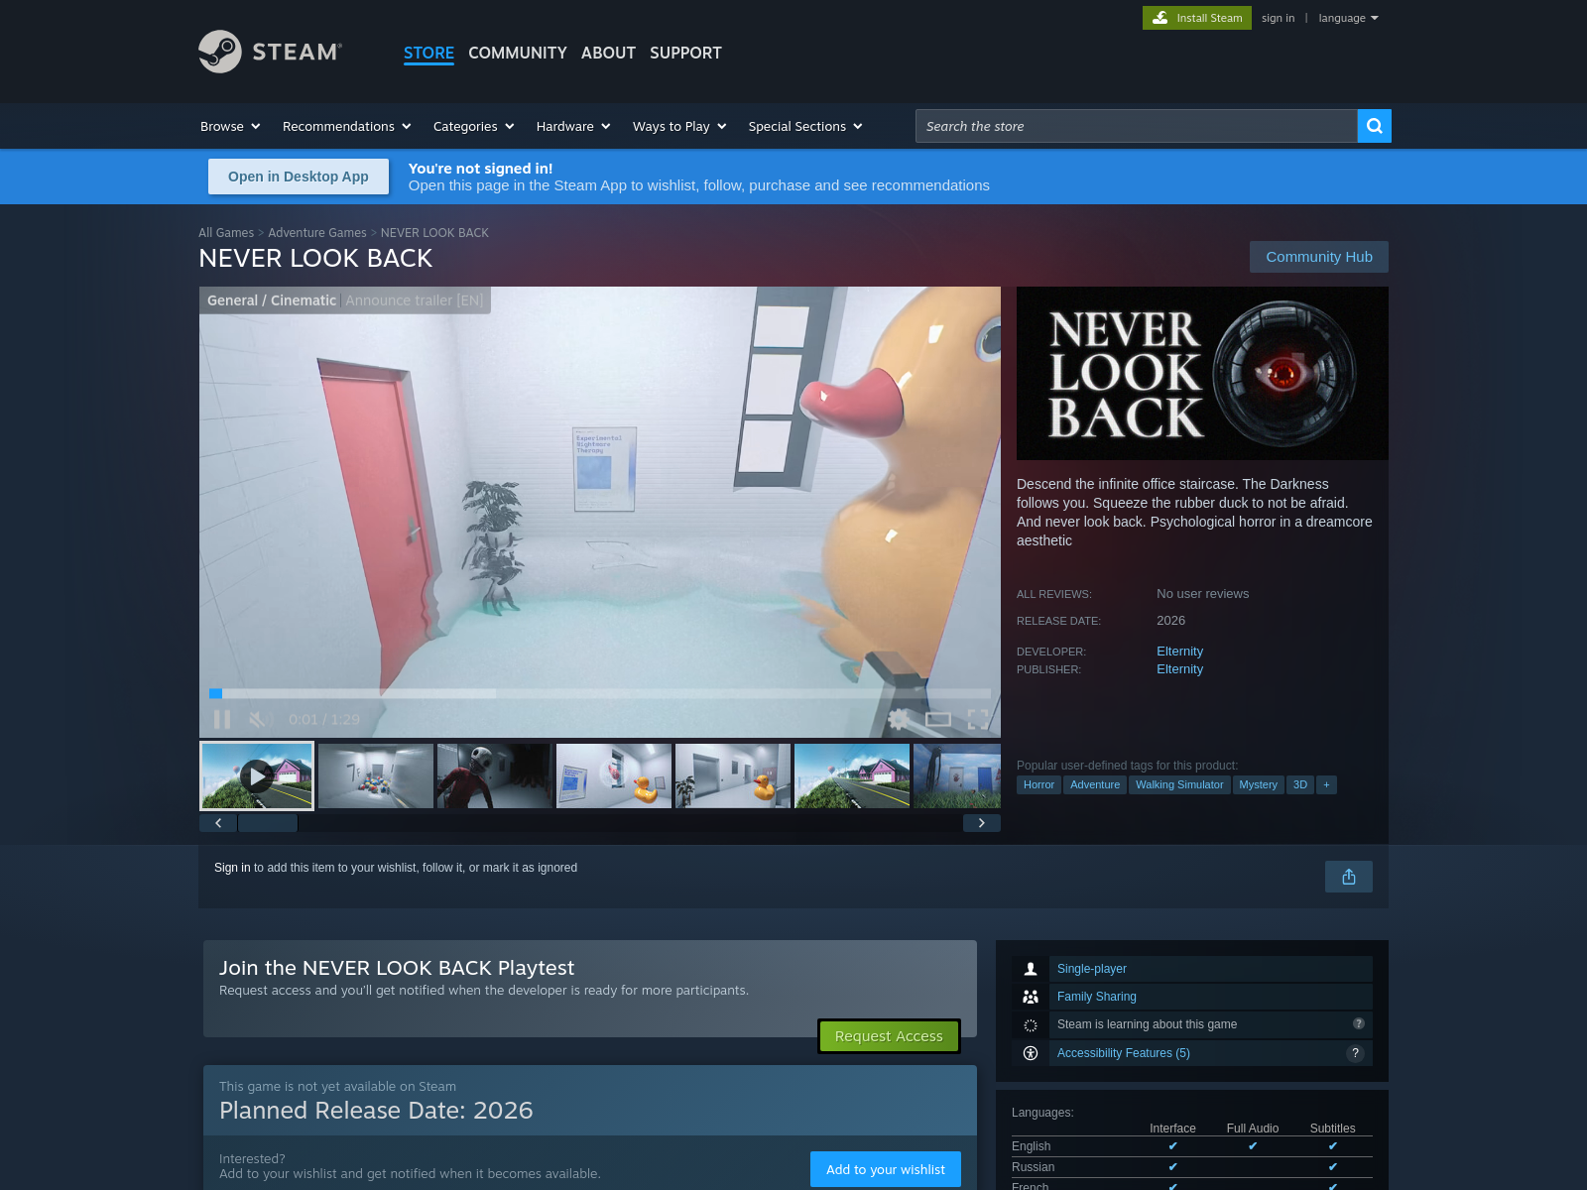Select the sixth thumbnail showing road and house
Viewport: 1587px width, 1190px height.
click(852, 775)
